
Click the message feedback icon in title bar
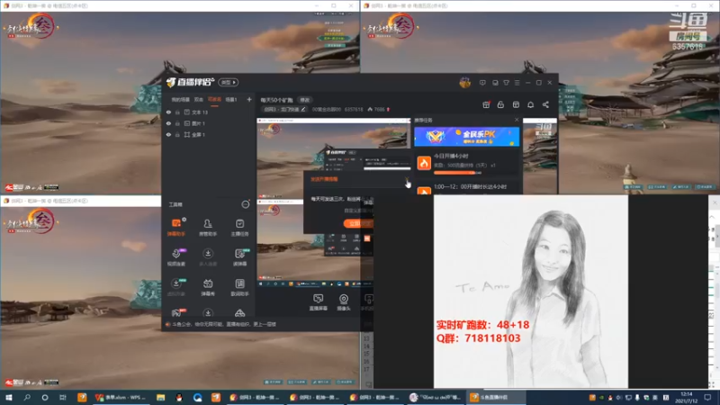(482, 83)
